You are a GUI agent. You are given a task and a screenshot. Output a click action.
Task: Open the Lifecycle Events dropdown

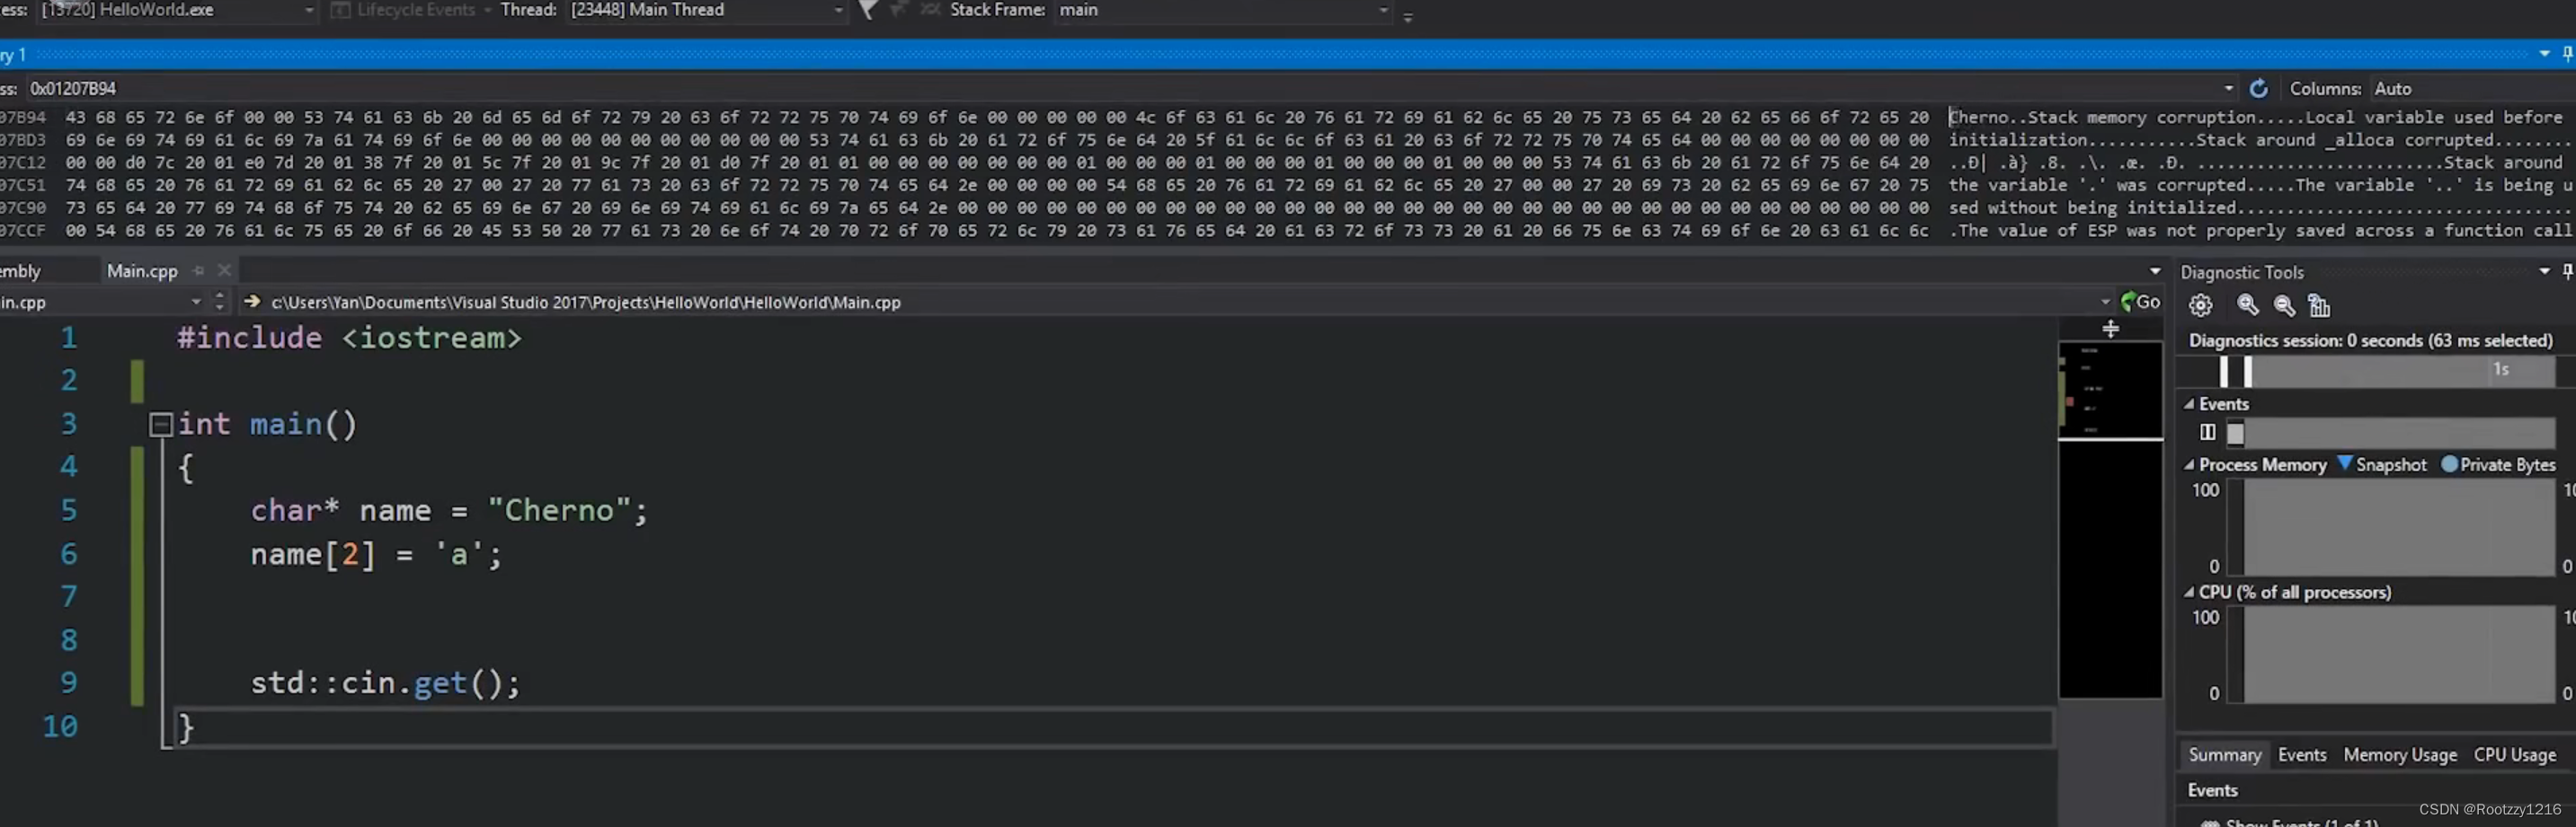[413, 10]
